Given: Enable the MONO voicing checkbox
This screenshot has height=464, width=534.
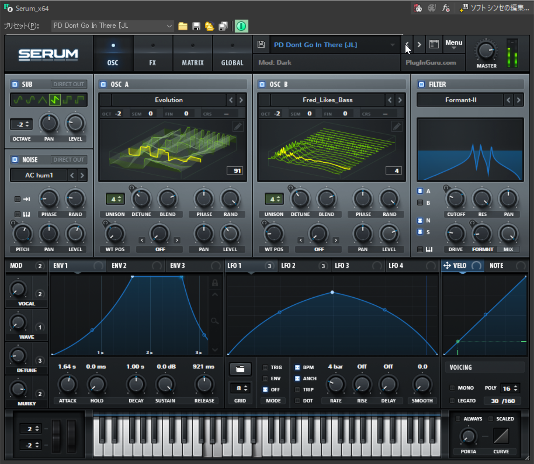Looking at the screenshot, I should (x=452, y=388).
